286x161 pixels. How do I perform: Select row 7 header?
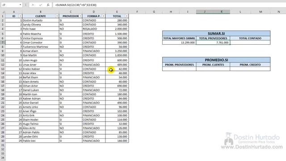pos(3,42)
